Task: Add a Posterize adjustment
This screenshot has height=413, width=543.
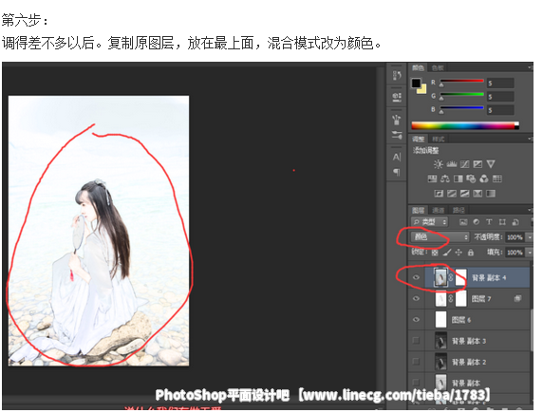Action: 452,194
